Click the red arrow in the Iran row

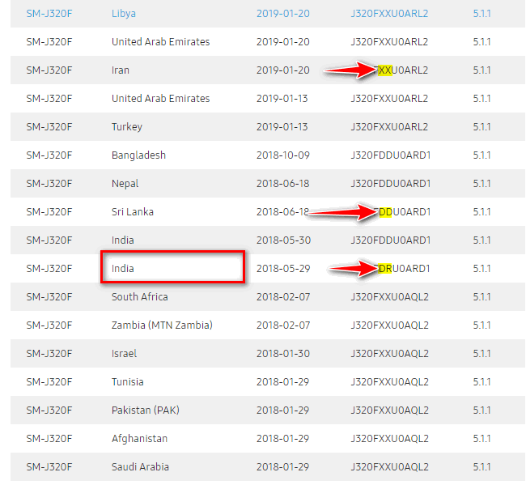(x=350, y=71)
